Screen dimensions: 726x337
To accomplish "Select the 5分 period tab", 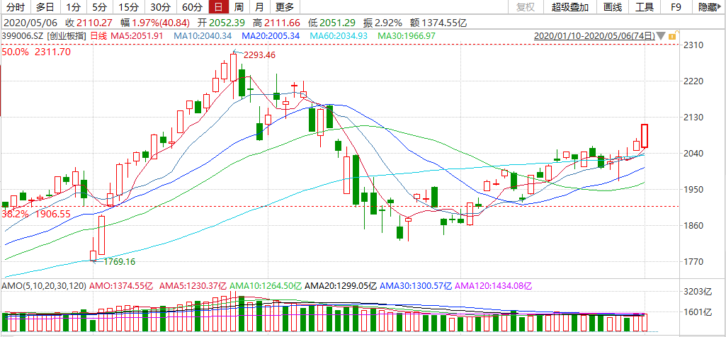I will 98,7.
